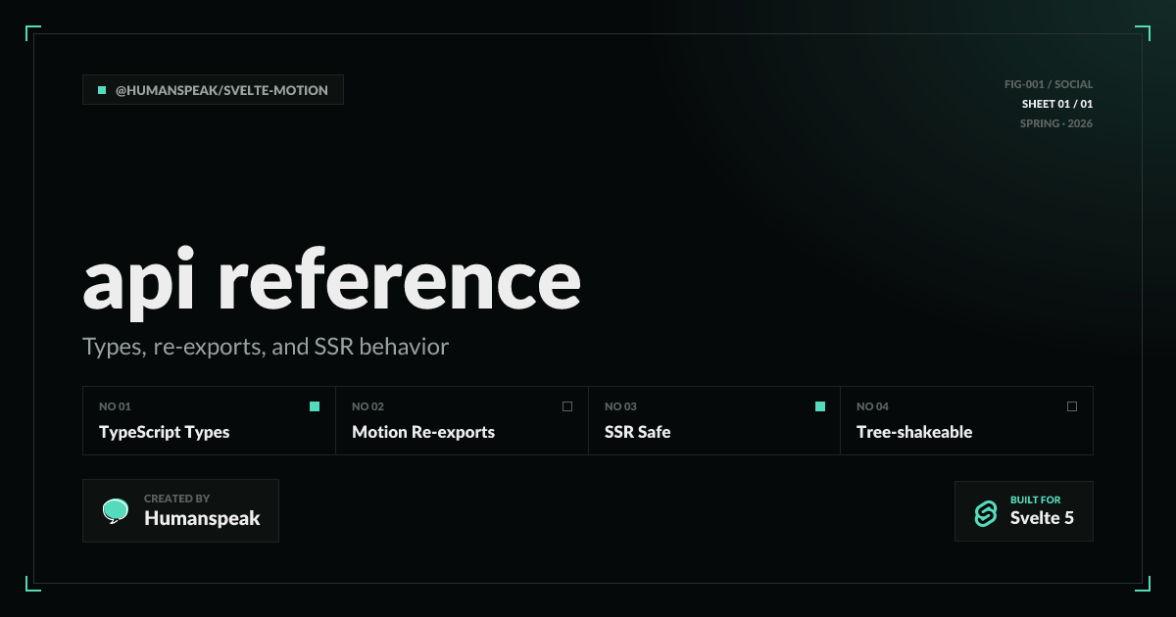The image size is (1176, 617).
Task: Click the subtitle 'Types, re-exports, and SSR behavior'
Action: pyautogui.click(x=266, y=347)
